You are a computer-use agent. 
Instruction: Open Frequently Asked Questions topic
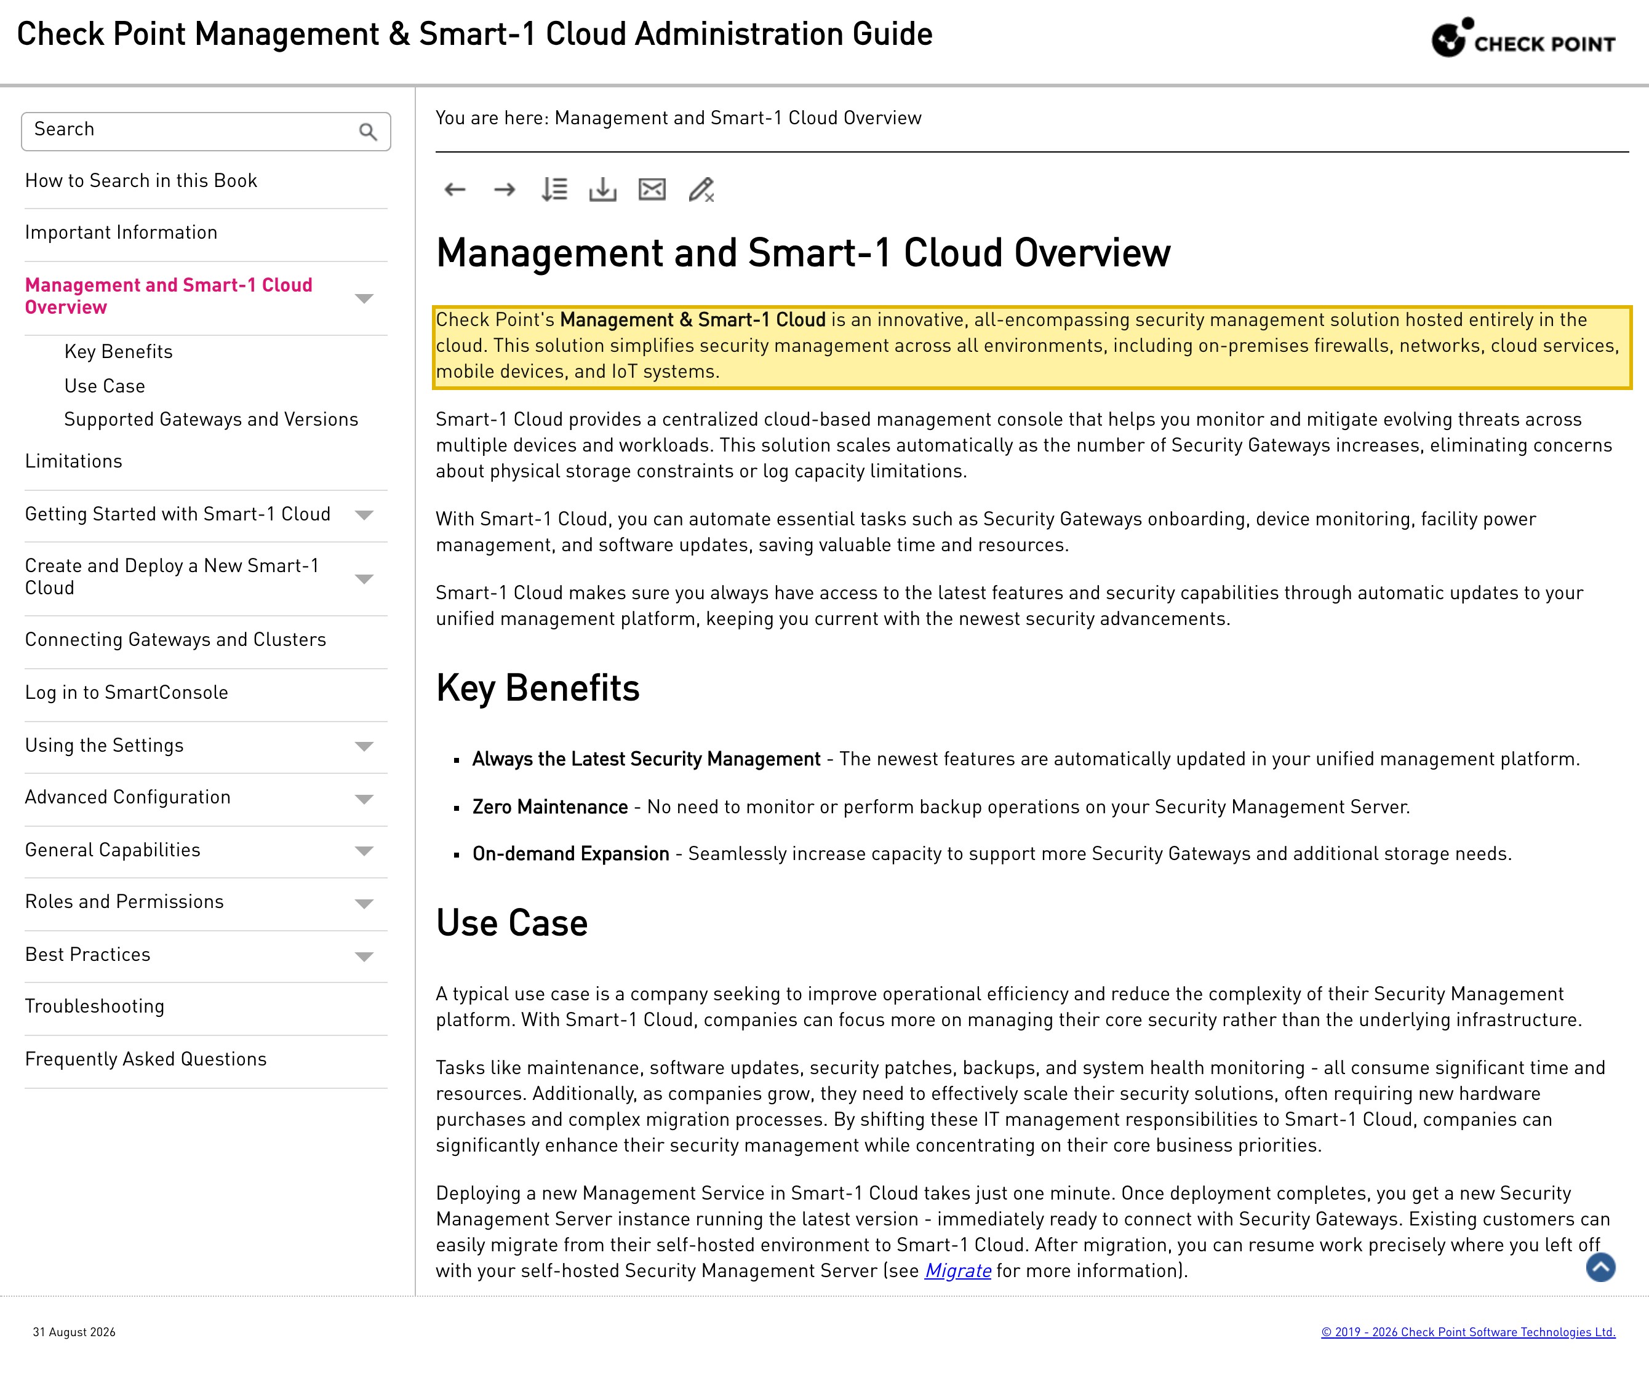[146, 1059]
